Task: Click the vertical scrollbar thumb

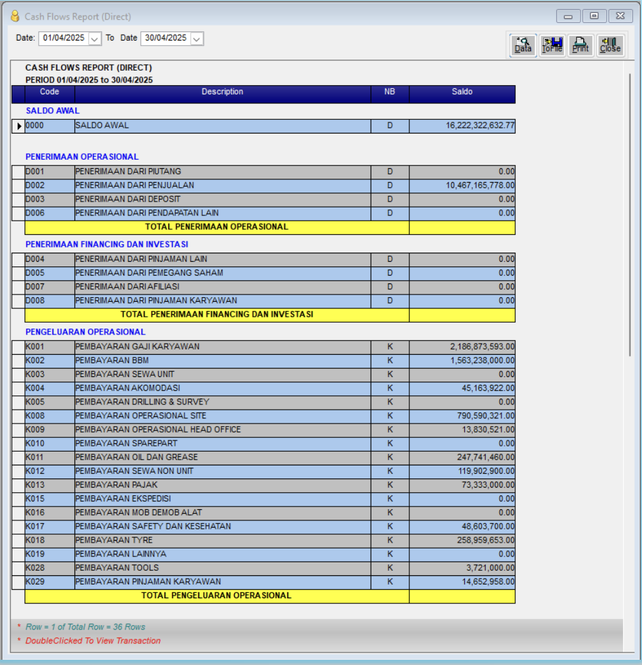Action: 630,215
